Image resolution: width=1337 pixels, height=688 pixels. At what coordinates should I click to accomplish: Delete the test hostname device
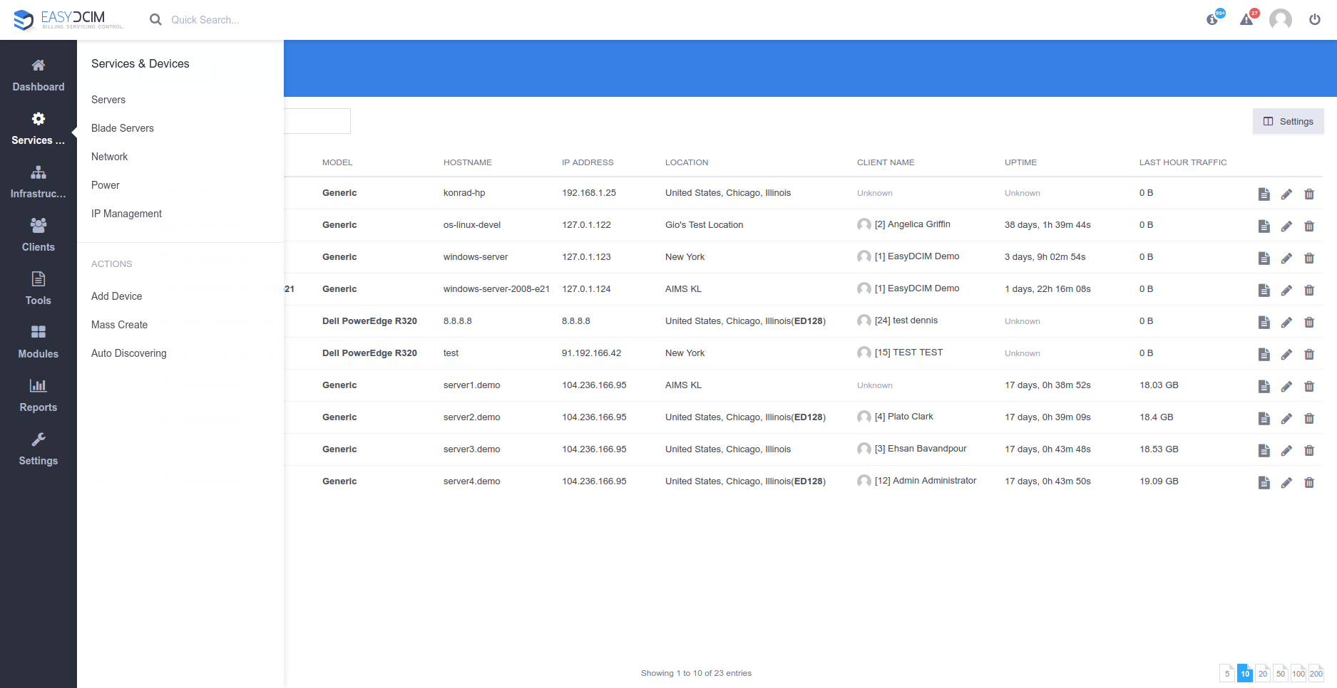pyautogui.click(x=1309, y=354)
